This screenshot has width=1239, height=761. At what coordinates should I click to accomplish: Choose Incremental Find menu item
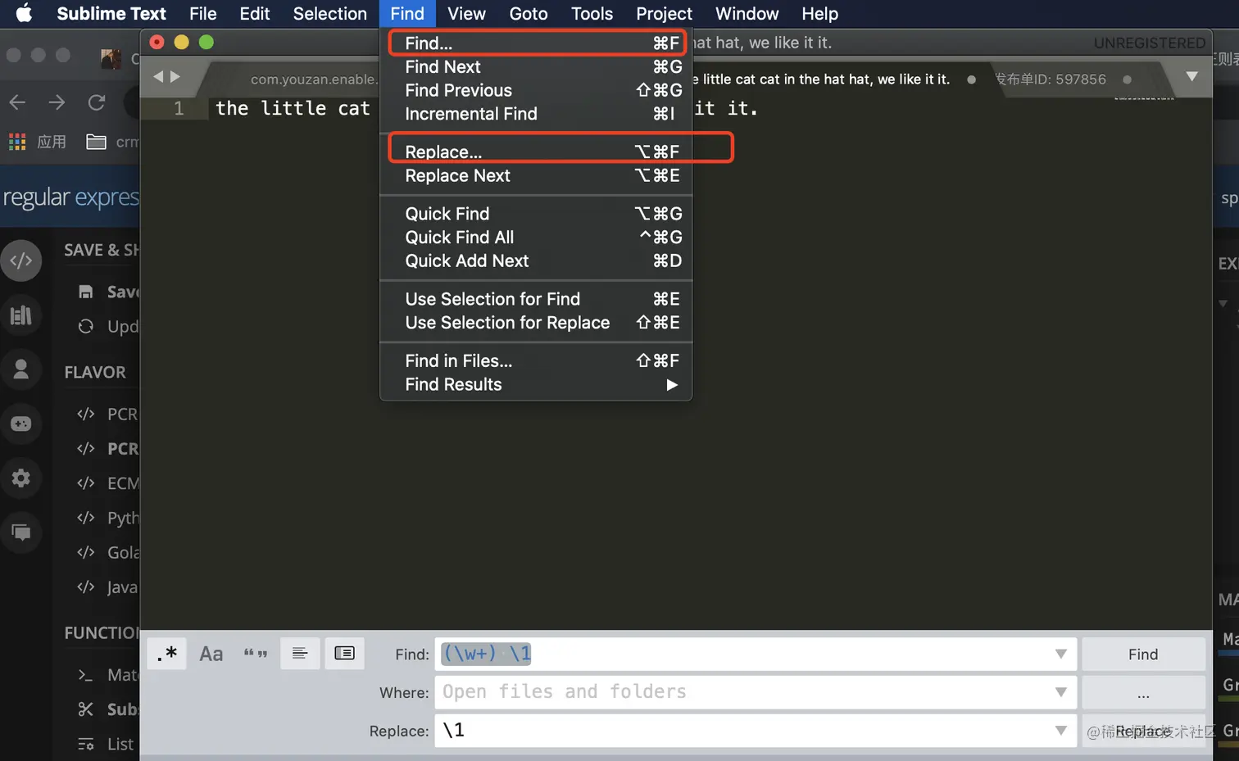point(536,114)
